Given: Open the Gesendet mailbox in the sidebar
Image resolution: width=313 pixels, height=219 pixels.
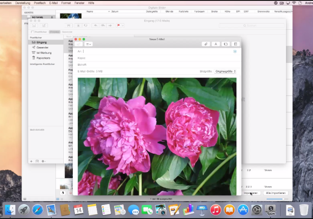Looking at the screenshot, I should point(46,47).
